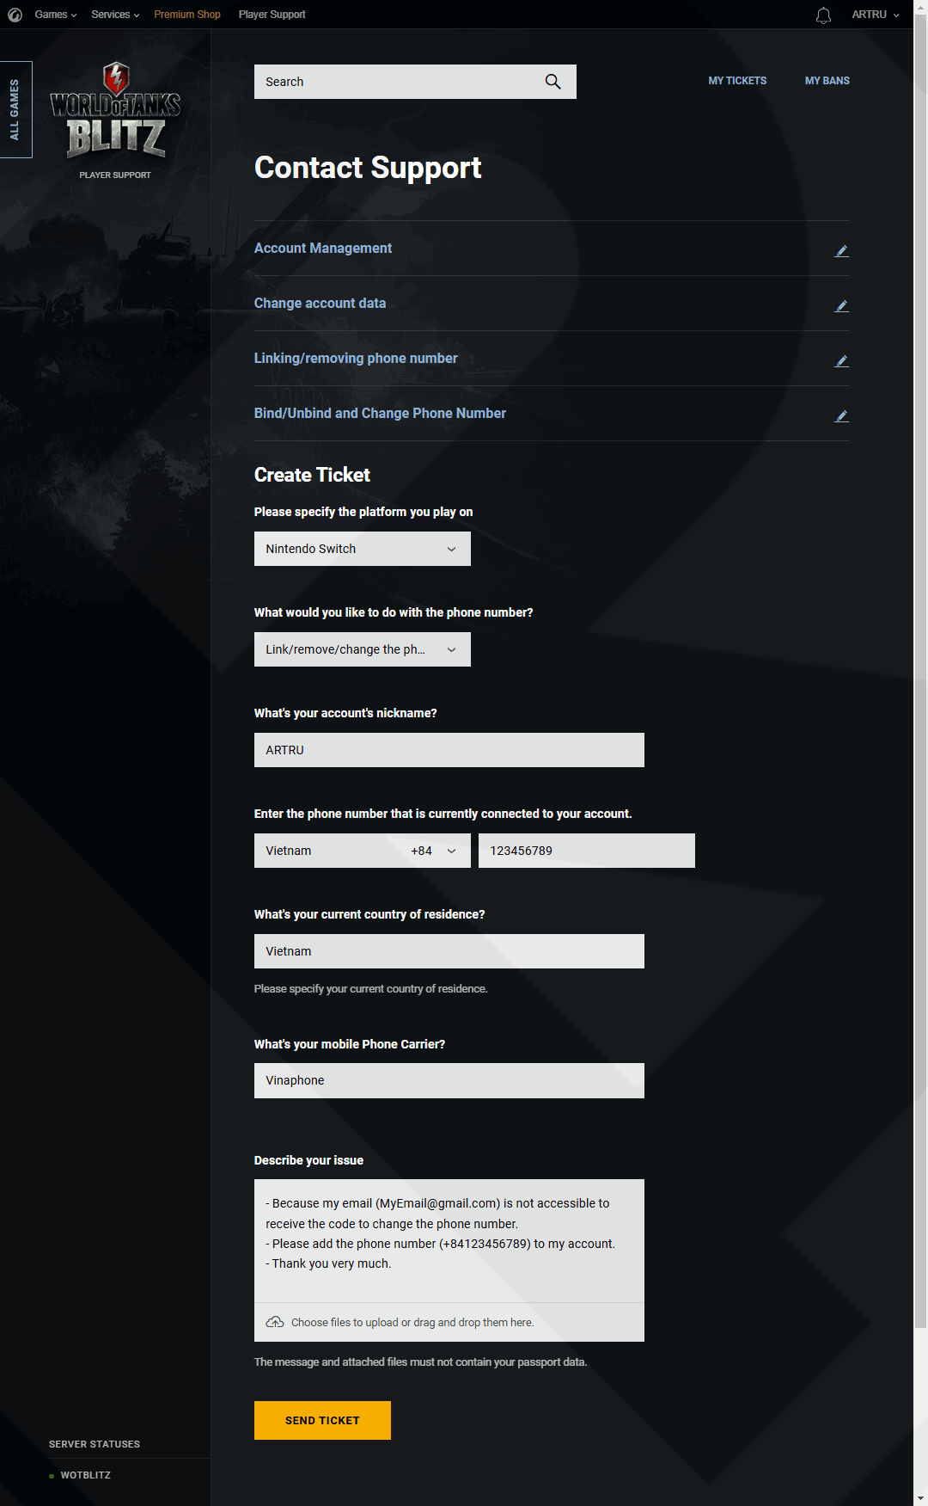Focus the account nickname field containing ARTRU
928x1506 pixels.
pyautogui.click(x=449, y=750)
